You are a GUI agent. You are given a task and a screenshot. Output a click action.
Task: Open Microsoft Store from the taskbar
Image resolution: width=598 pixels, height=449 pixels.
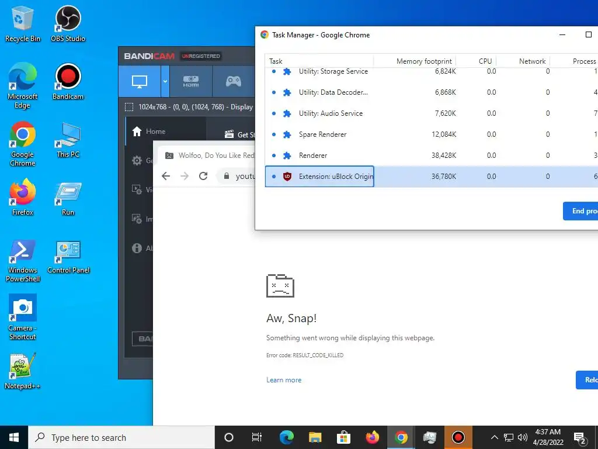(343, 437)
